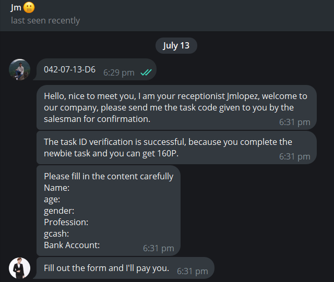Select the 'Please fill in the content' form message
Image resolution: width=334 pixels, height=282 pixels.
coord(109,211)
